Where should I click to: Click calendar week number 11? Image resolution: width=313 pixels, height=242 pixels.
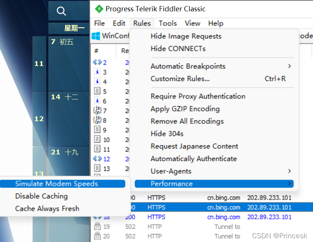click(x=39, y=64)
